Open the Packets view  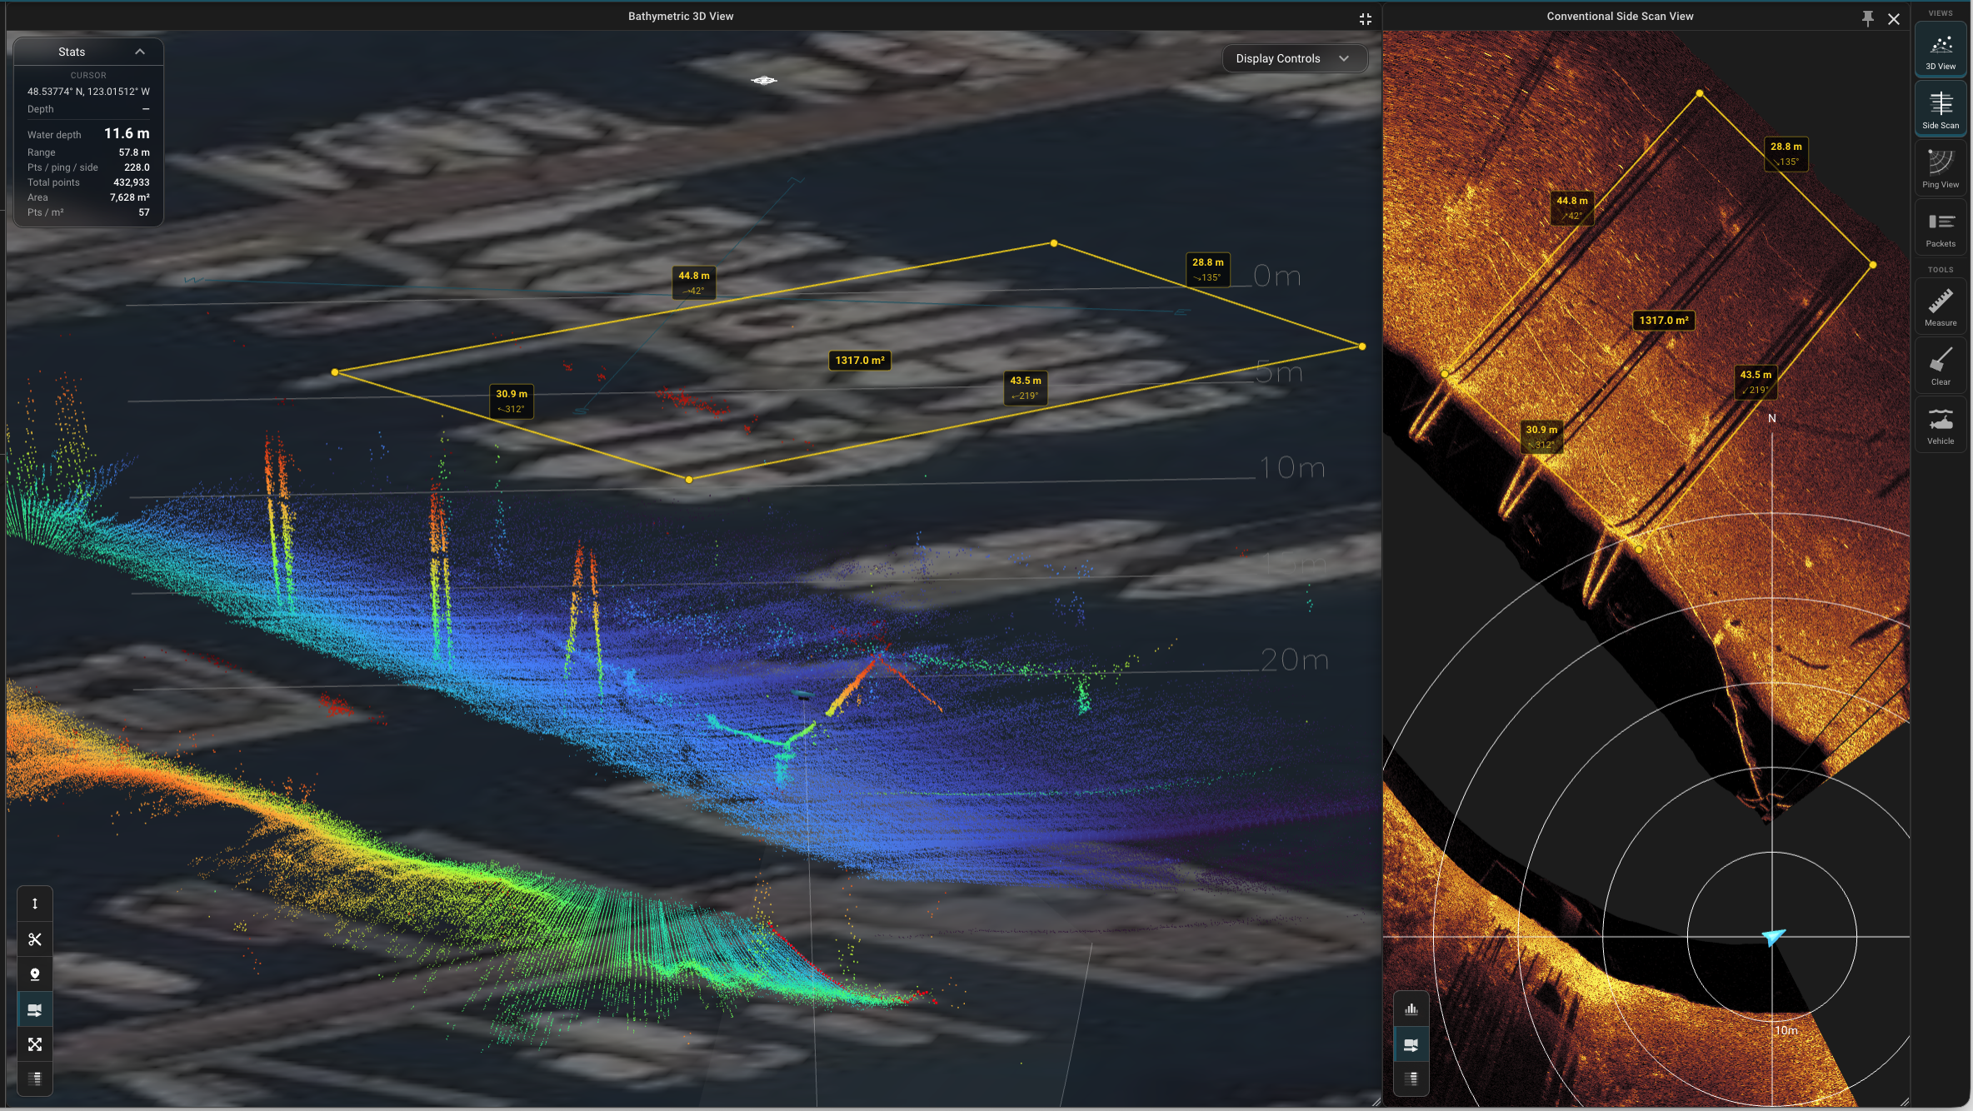1941,228
